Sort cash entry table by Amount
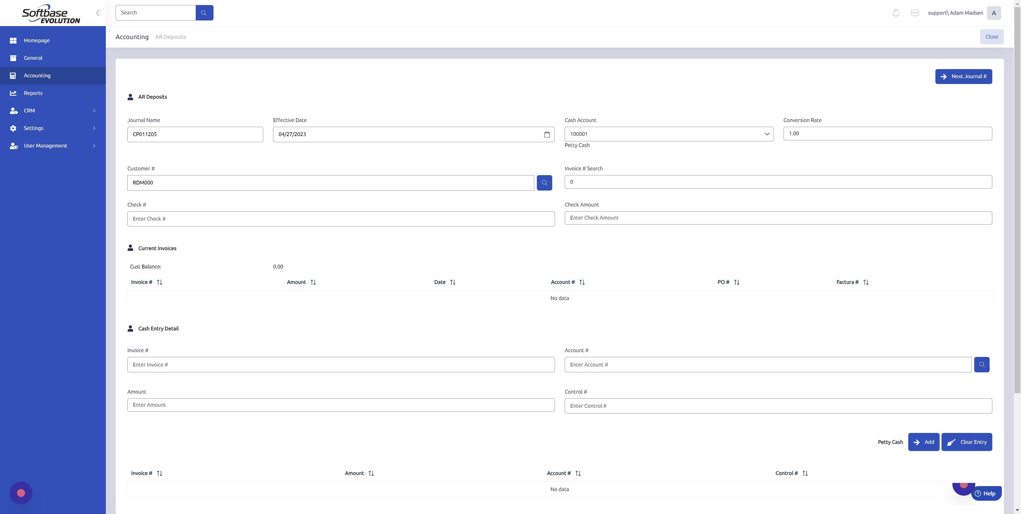The width and height of the screenshot is (1021, 514). click(x=371, y=473)
